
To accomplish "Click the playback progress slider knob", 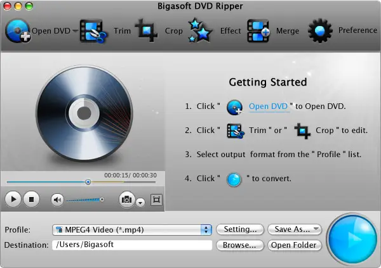I will [88, 182].
